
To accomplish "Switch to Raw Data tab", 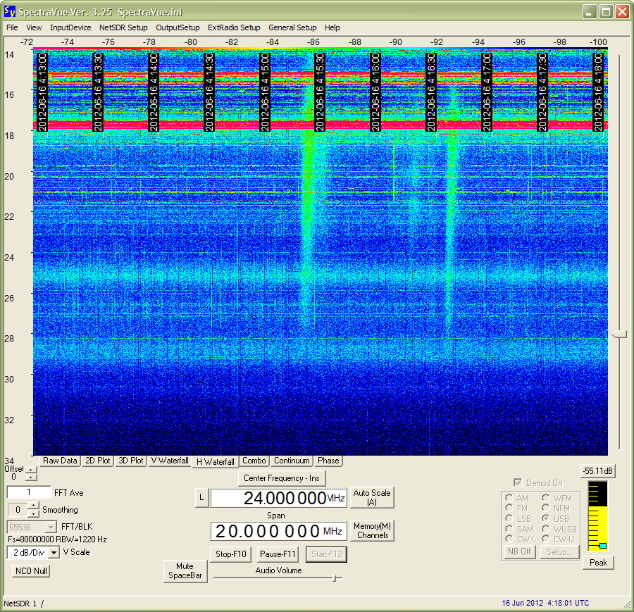I will pyautogui.click(x=60, y=461).
